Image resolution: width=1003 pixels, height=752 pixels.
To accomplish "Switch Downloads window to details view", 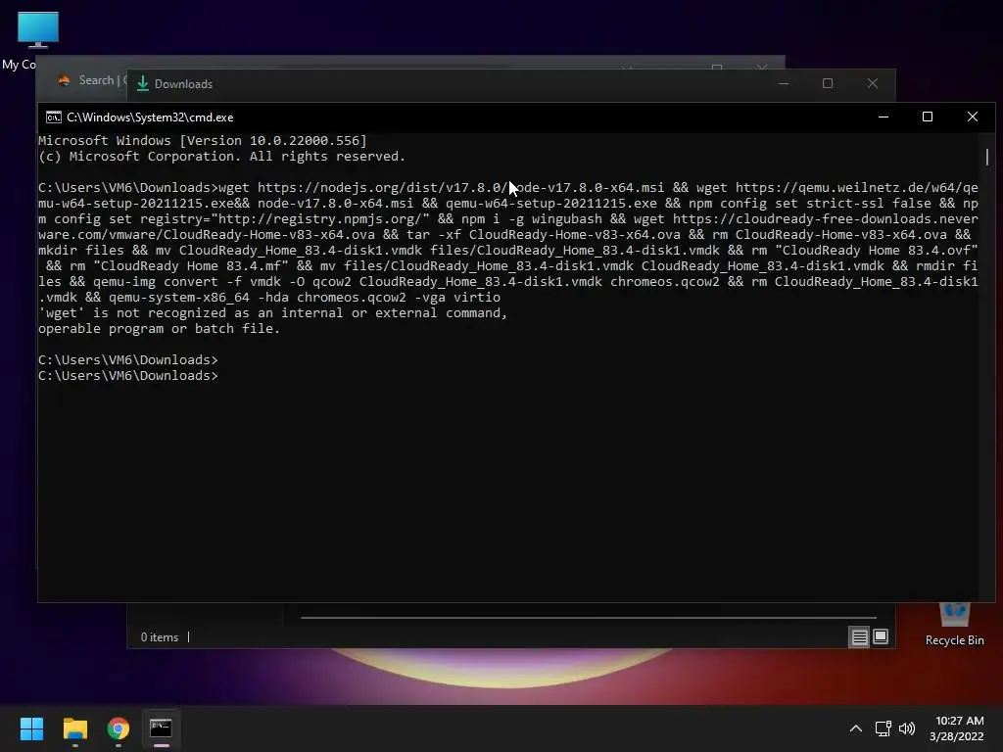I will point(859,636).
